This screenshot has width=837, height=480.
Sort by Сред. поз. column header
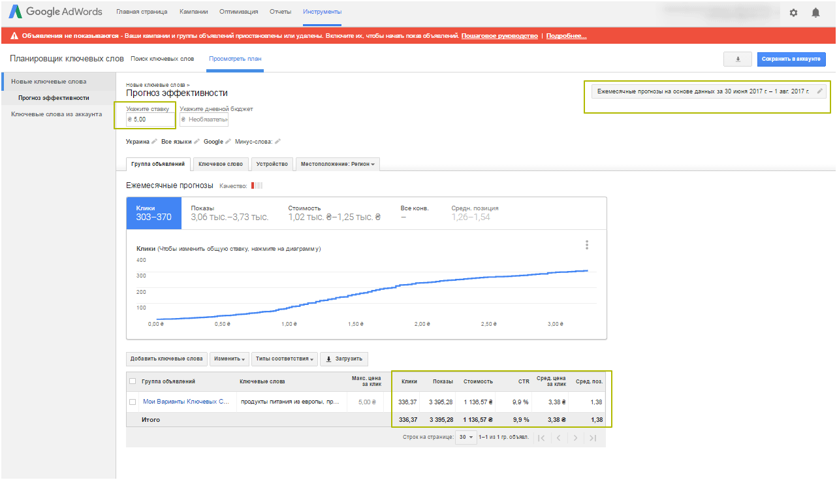589,381
